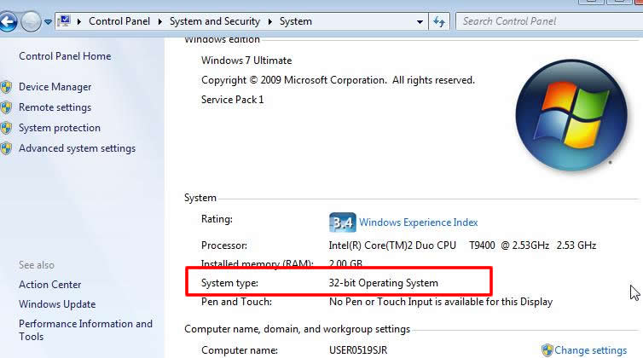Open Action Center link
643x358 pixels.
[50, 285]
